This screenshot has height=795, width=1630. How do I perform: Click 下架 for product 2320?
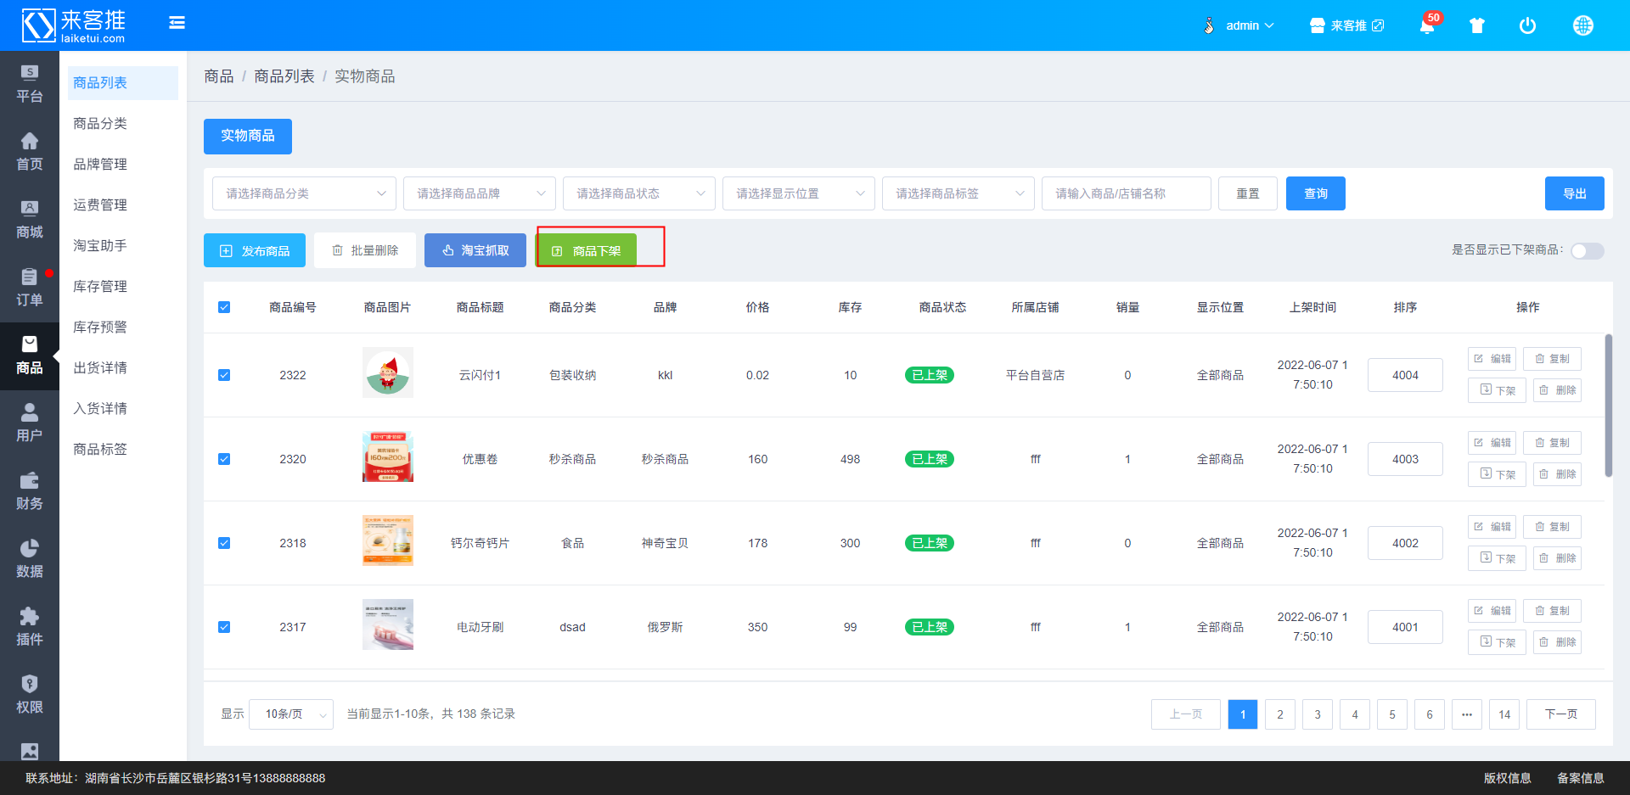tap(1497, 474)
